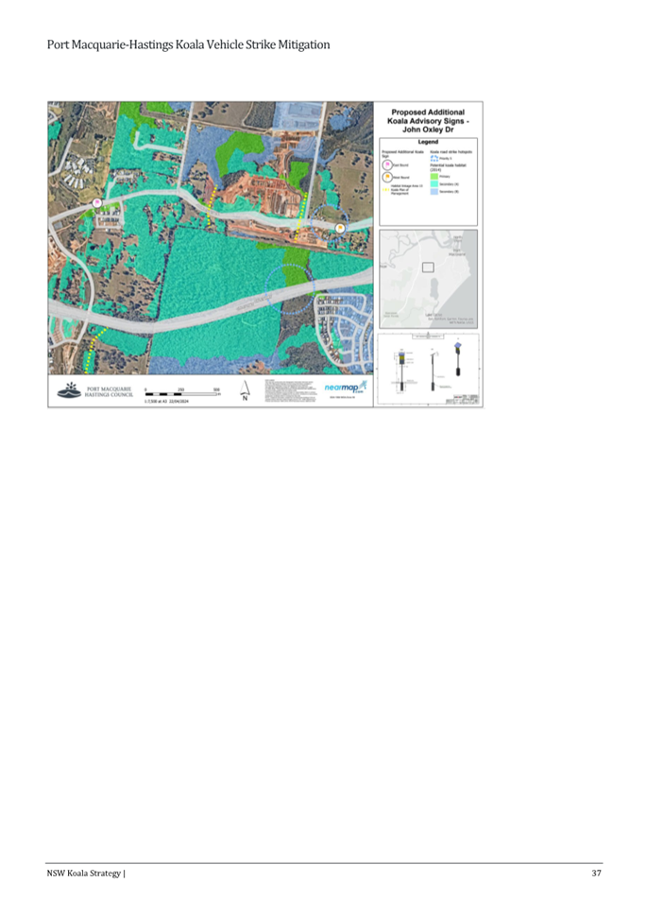Click the East Bound pink flag marker on the map
The height and width of the screenshot is (917, 647).
[x=97, y=203]
